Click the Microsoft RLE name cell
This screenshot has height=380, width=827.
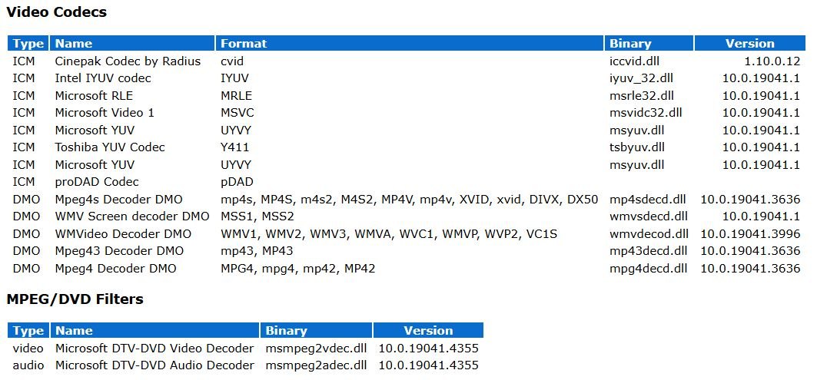[x=94, y=95]
